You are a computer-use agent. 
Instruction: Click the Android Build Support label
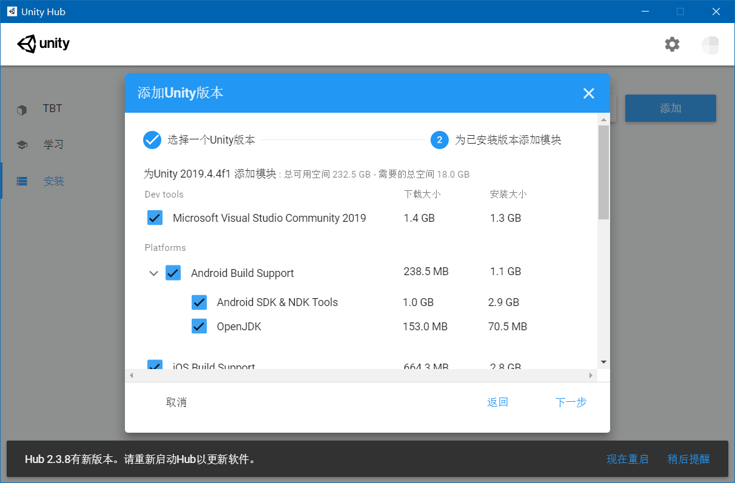[x=243, y=273]
